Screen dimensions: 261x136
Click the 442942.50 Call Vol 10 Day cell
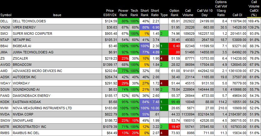[x=204, y=71]
